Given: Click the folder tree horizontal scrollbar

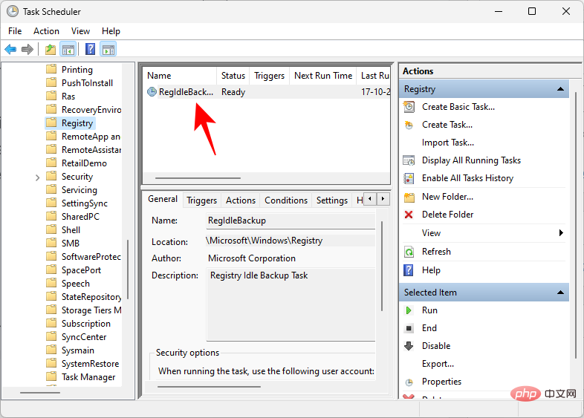Looking at the screenshot, I should click(40, 393).
